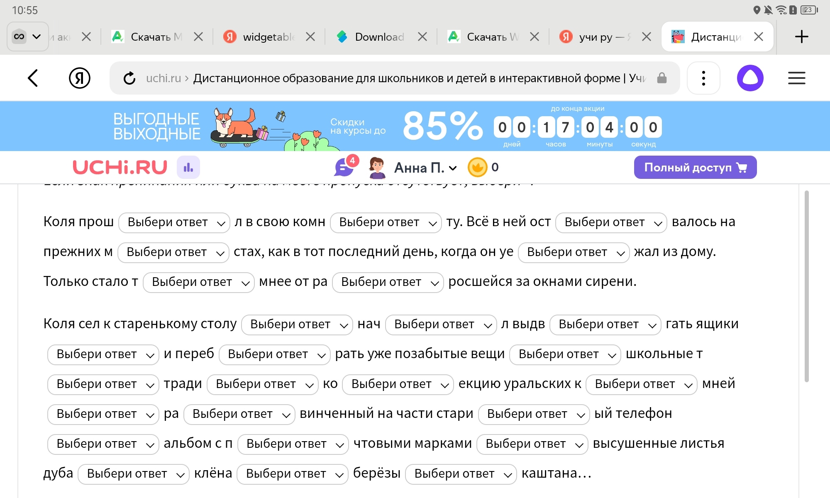The image size is (830, 498).
Task: Open dropdown between 'дуба' and 'клёна'
Action: coord(134,474)
